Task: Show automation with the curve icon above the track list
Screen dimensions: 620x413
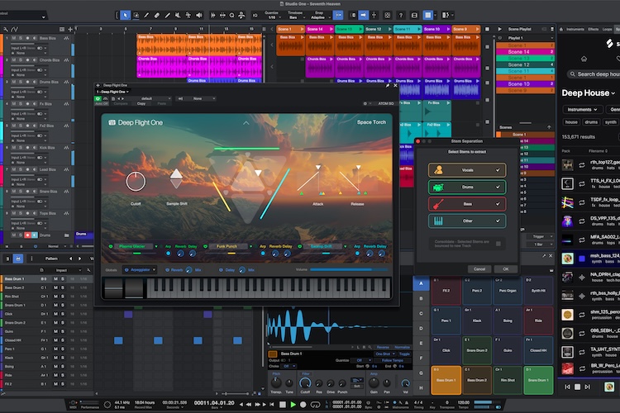Action: (15, 29)
